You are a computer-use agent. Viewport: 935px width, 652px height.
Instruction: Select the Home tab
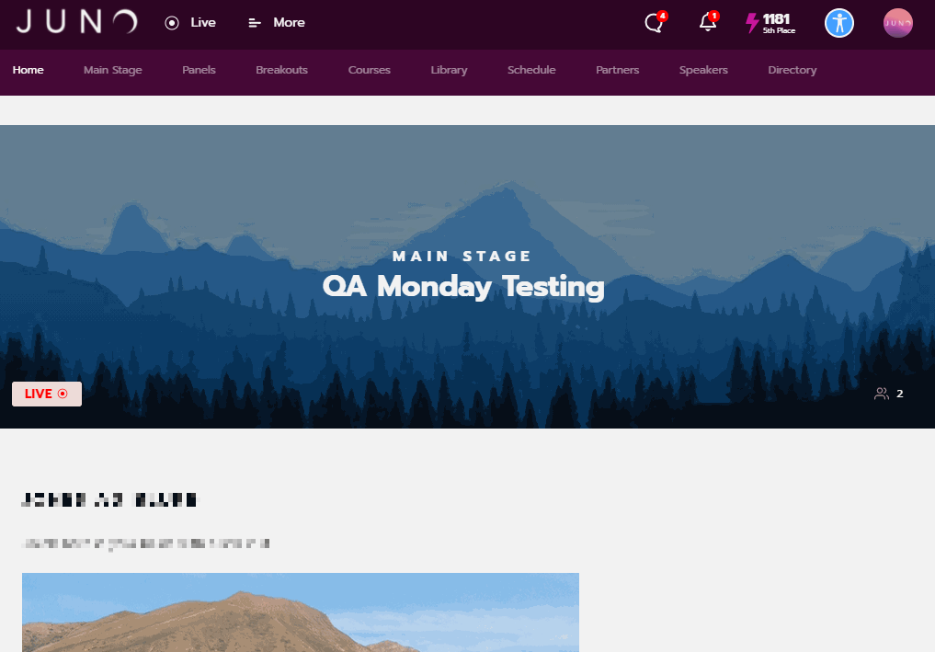tap(28, 70)
